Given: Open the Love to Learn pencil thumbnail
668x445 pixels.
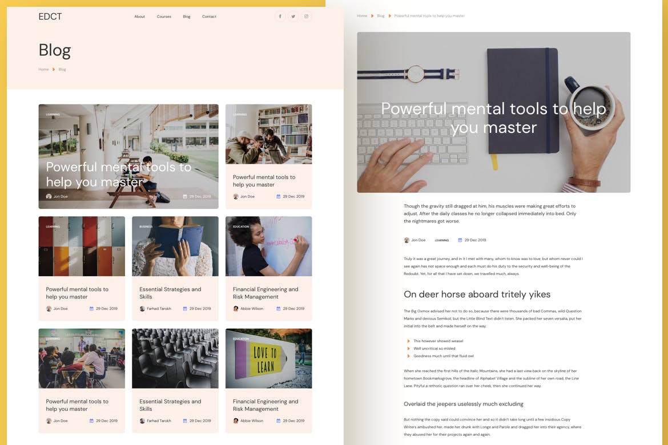Looking at the screenshot, I should click(268, 358).
